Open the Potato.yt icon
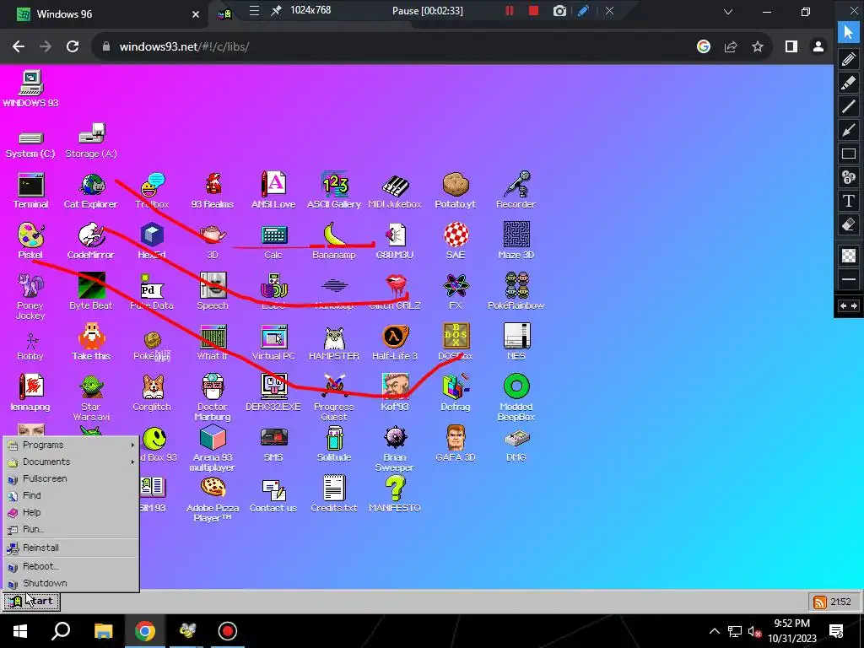864x648 pixels. pyautogui.click(x=455, y=191)
